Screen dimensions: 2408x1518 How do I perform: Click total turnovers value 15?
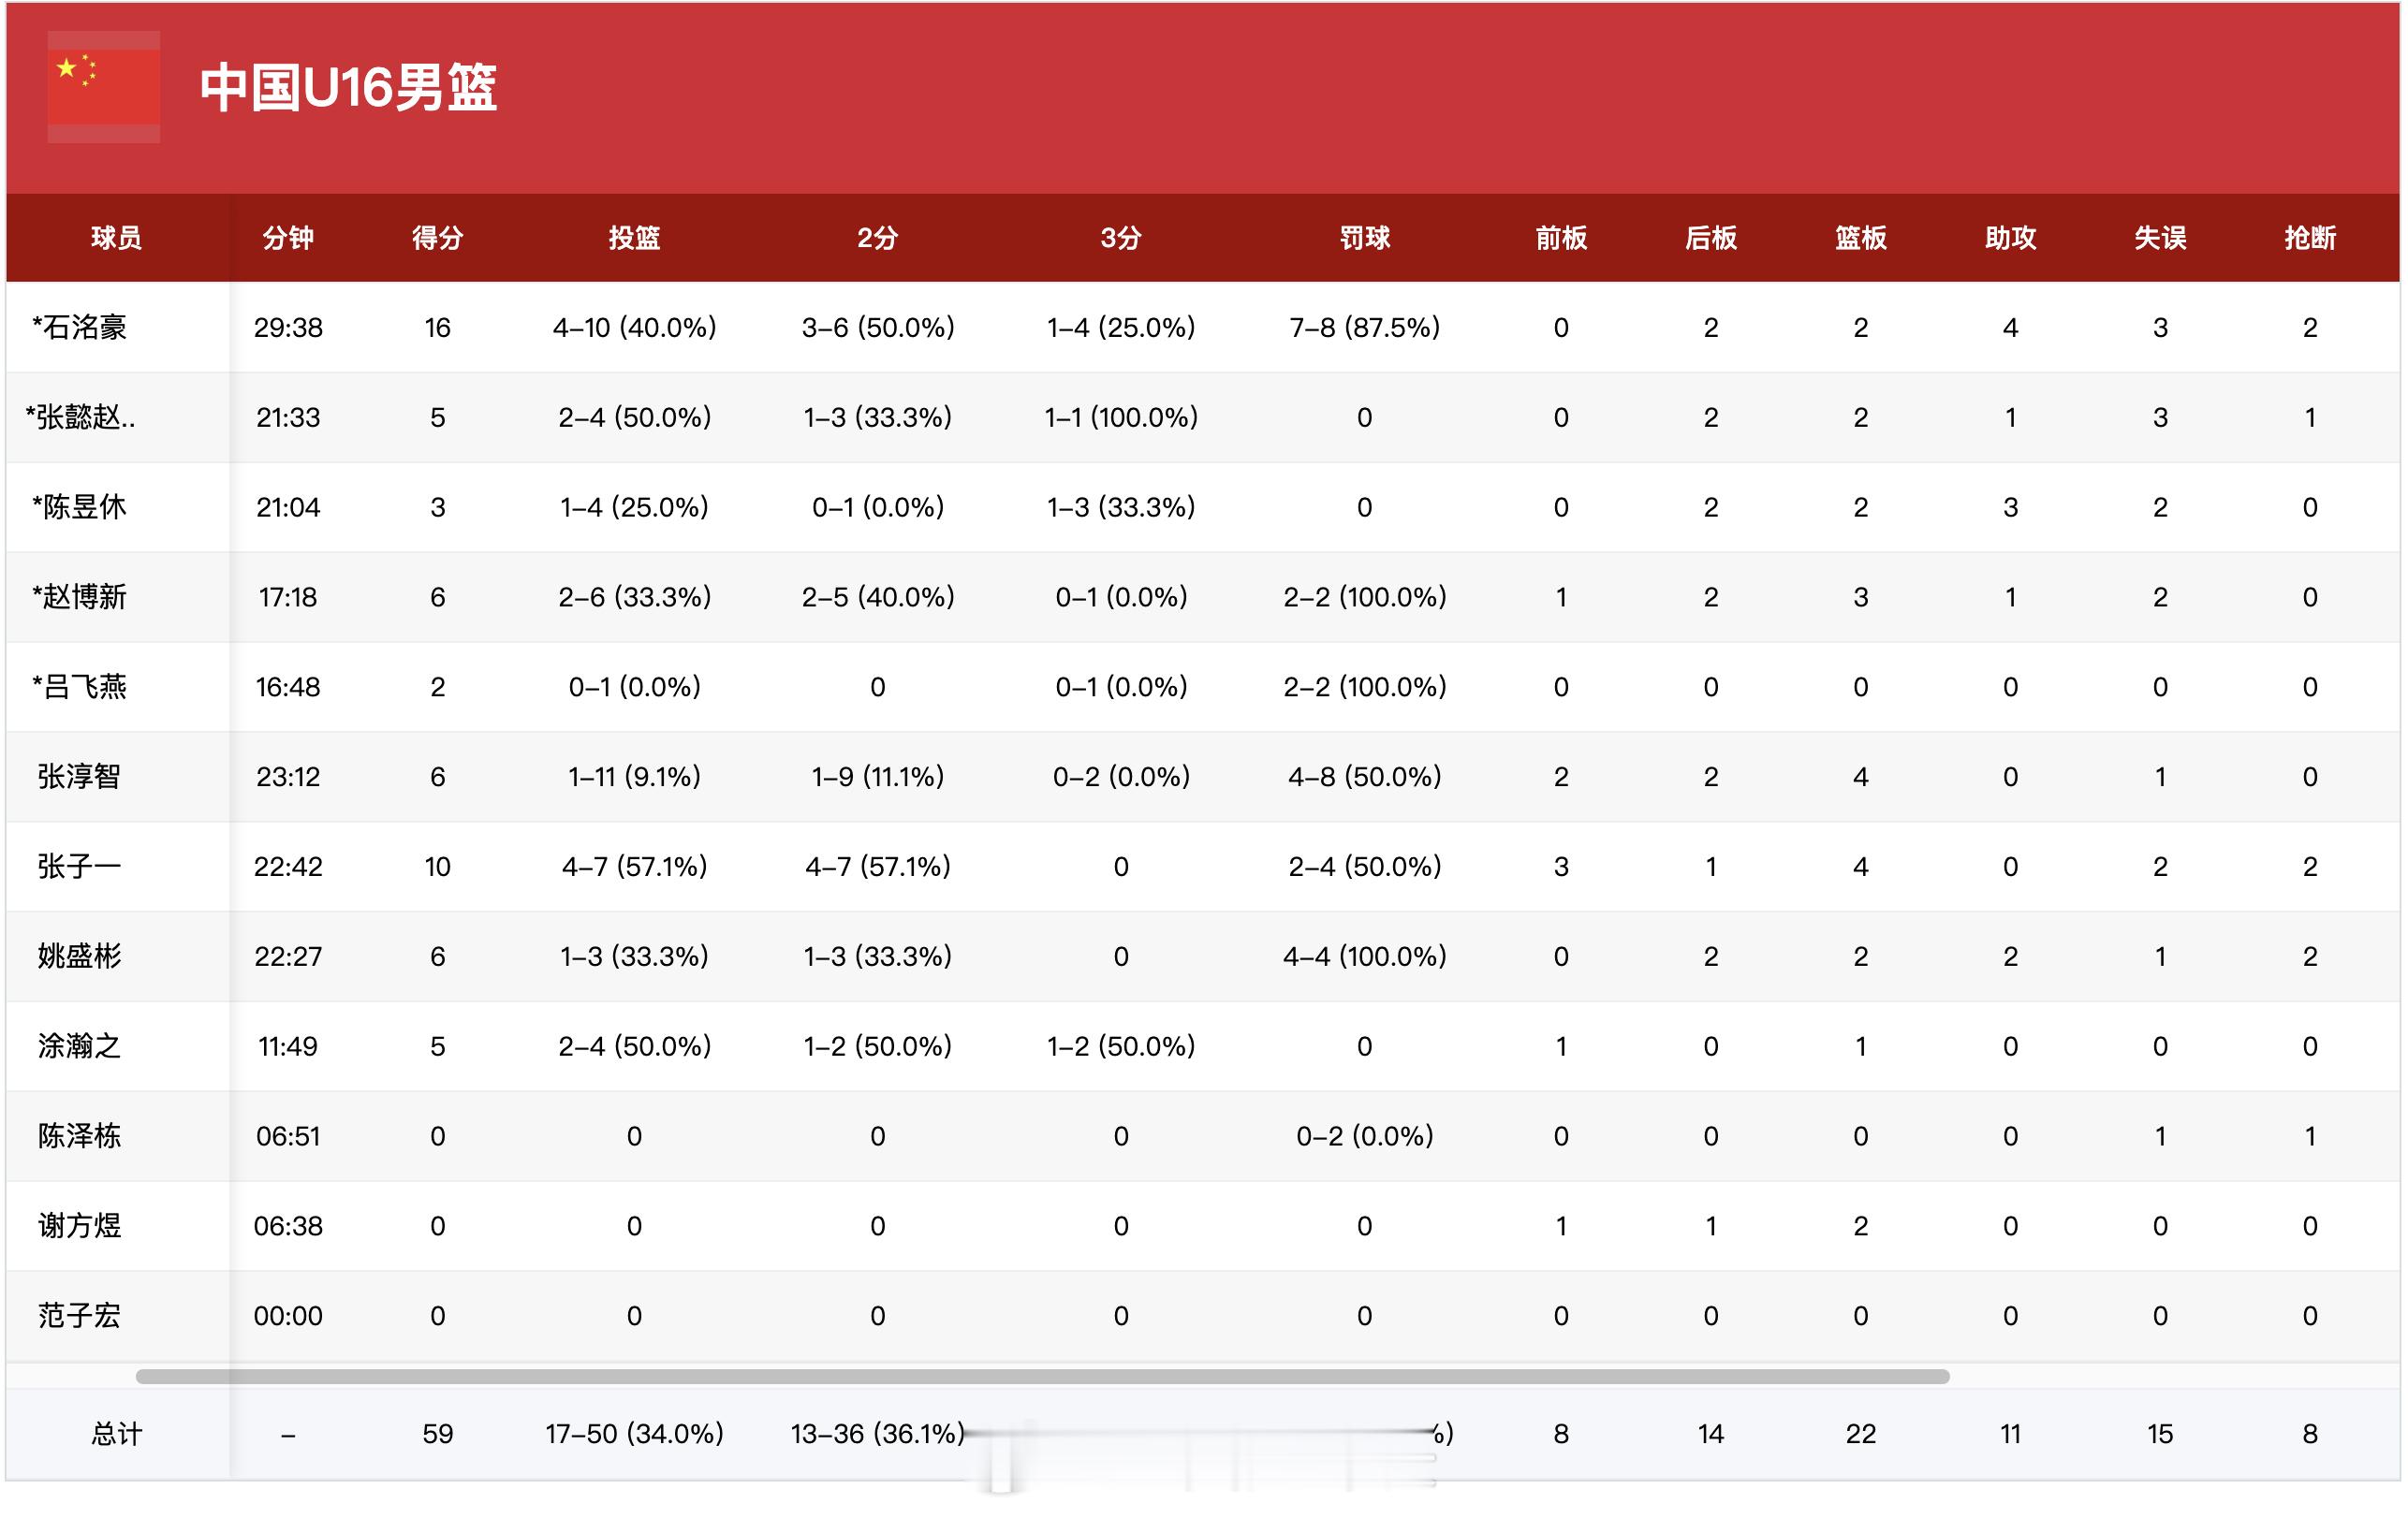2160,1434
